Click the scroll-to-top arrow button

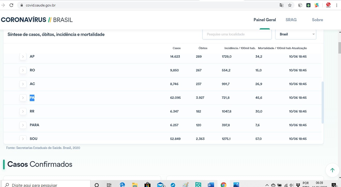332,170
